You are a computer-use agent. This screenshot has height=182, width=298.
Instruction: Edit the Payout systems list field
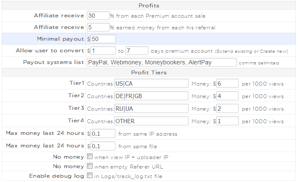[x=162, y=62]
